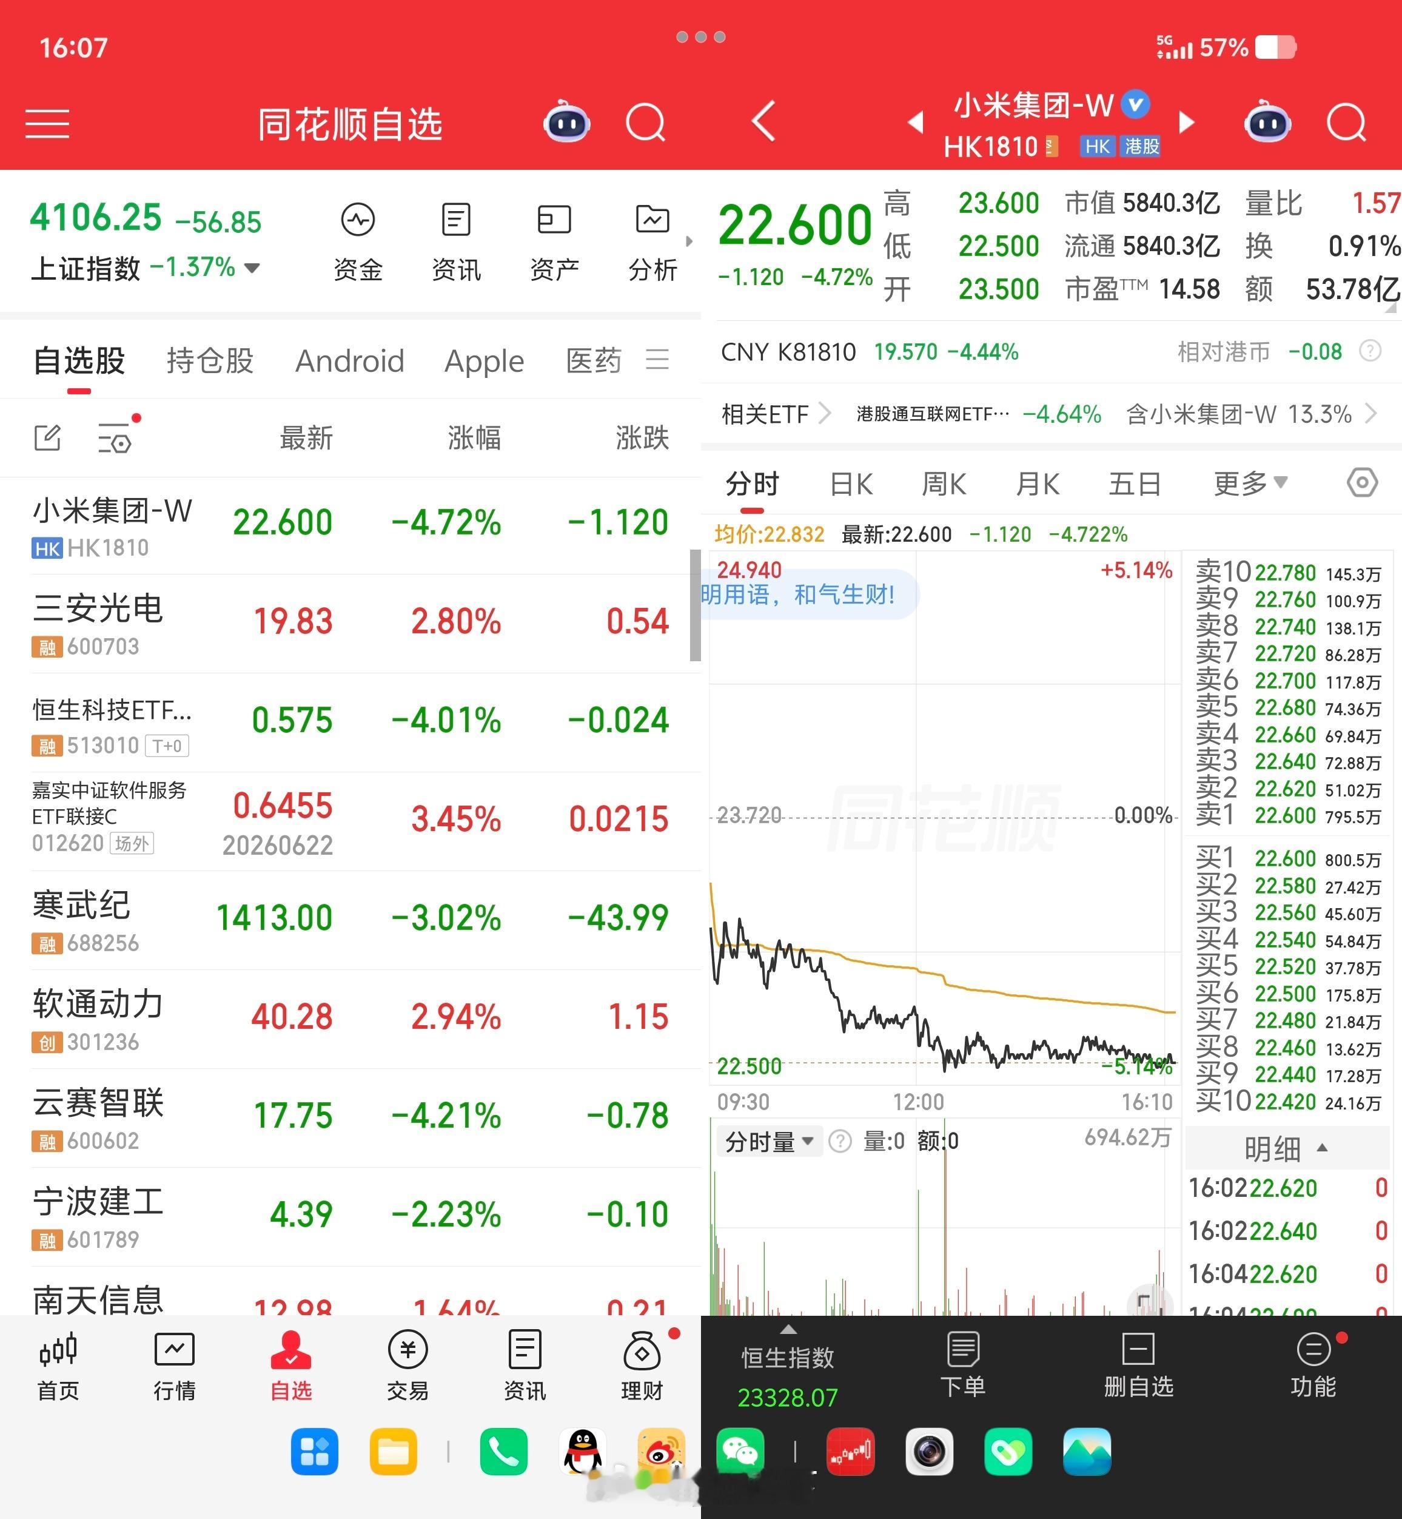Select the 自选股 tab

[x=79, y=360]
